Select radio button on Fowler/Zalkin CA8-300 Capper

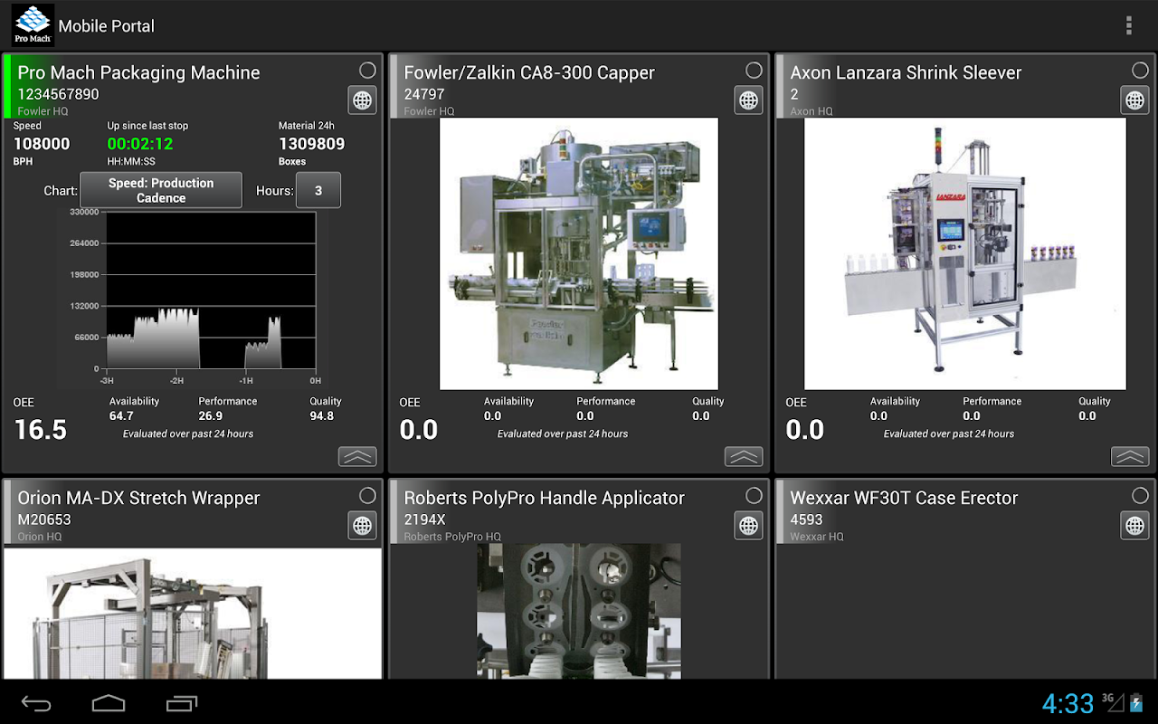tap(754, 71)
